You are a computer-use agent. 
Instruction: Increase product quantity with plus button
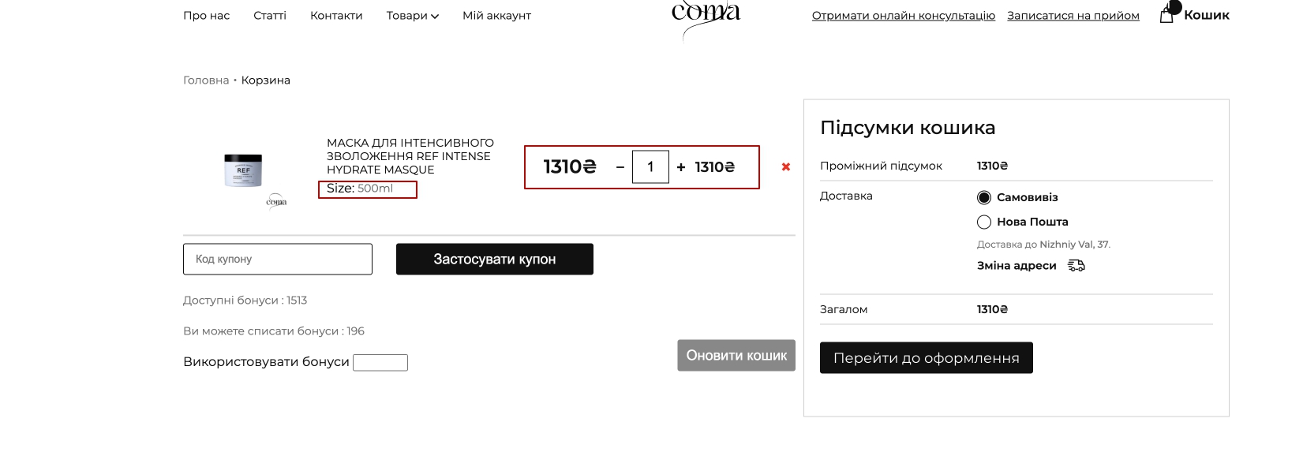tap(681, 167)
